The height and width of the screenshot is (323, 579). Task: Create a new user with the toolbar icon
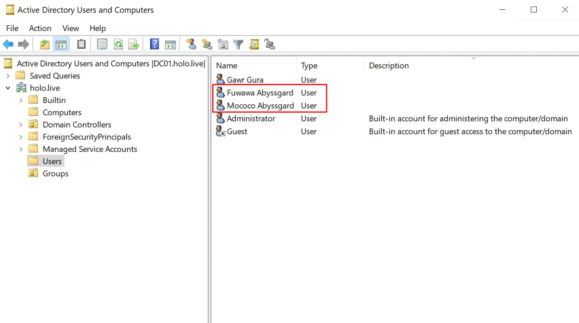coord(191,44)
